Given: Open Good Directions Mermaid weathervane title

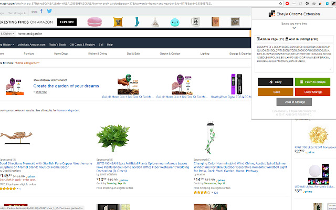Looking at the screenshot, I should pos(46,165).
